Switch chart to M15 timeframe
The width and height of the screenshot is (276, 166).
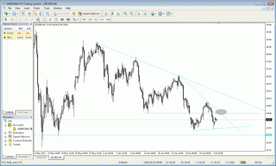108,19
